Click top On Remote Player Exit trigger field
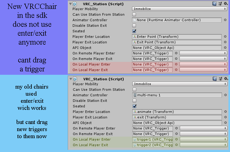 [x=152, y=59]
